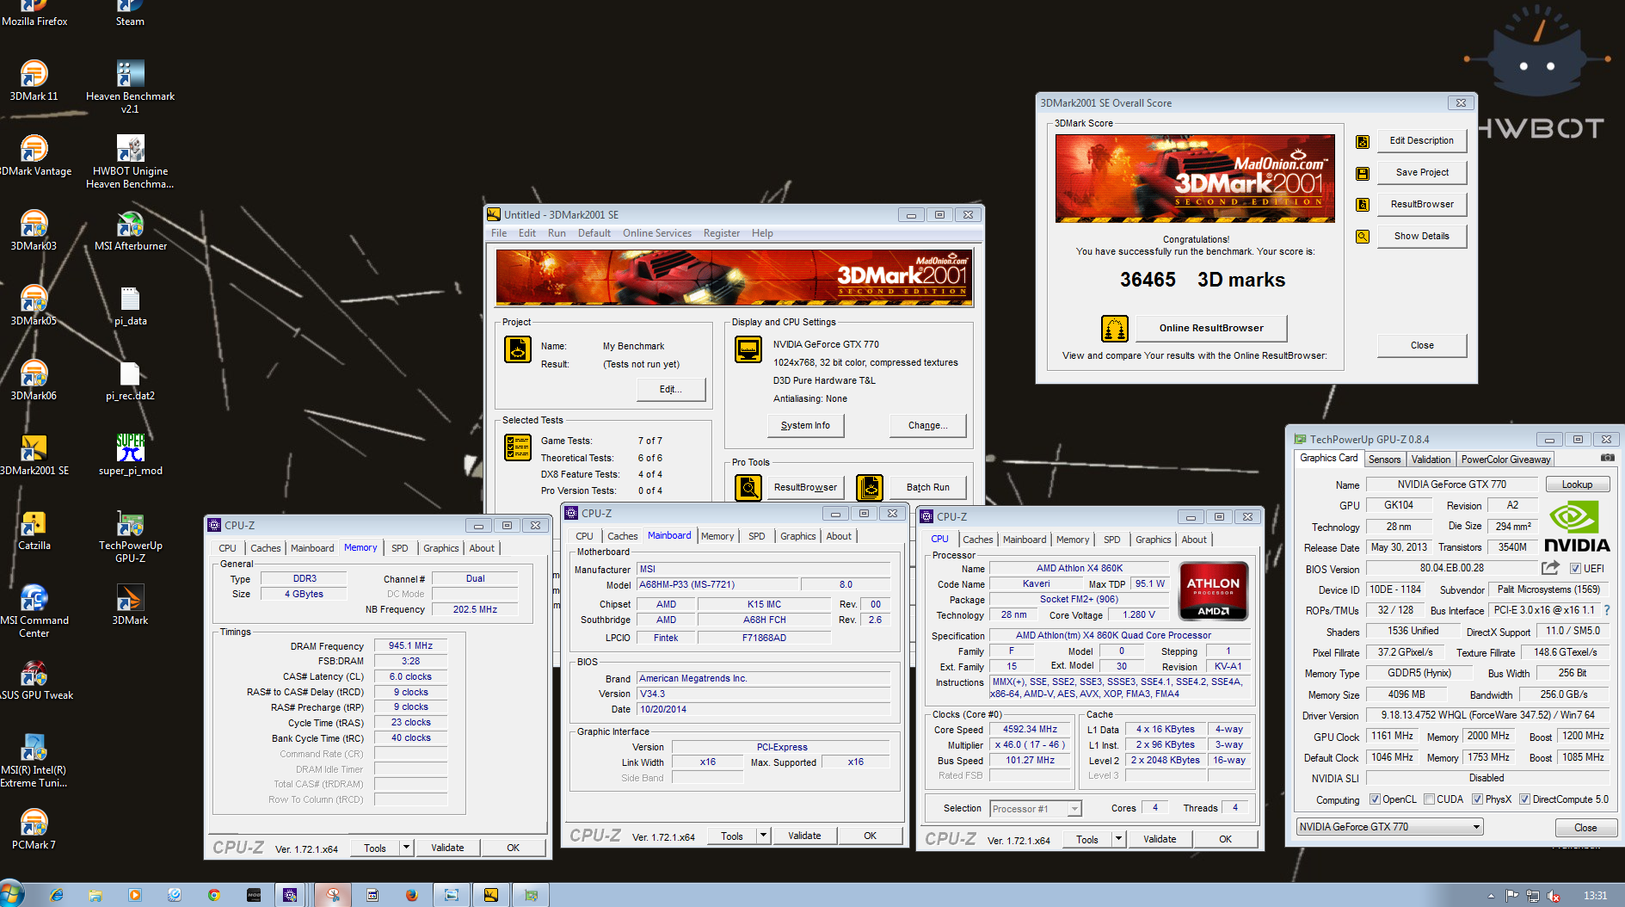The image size is (1625, 907).
Task: Click the Lookup button in GPU-Z
Action: pyautogui.click(x=1577, y=484)
